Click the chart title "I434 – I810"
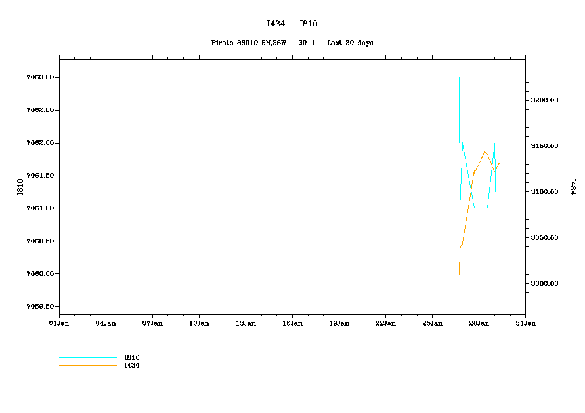The image size is (585, 413). tap(292, 24)
